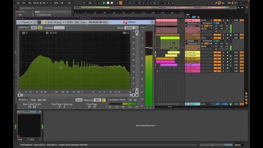The height and width of the screenshot is (148, 263).
Task: Launch the Kick track clip slot button
Action: (x=187, y=20)
